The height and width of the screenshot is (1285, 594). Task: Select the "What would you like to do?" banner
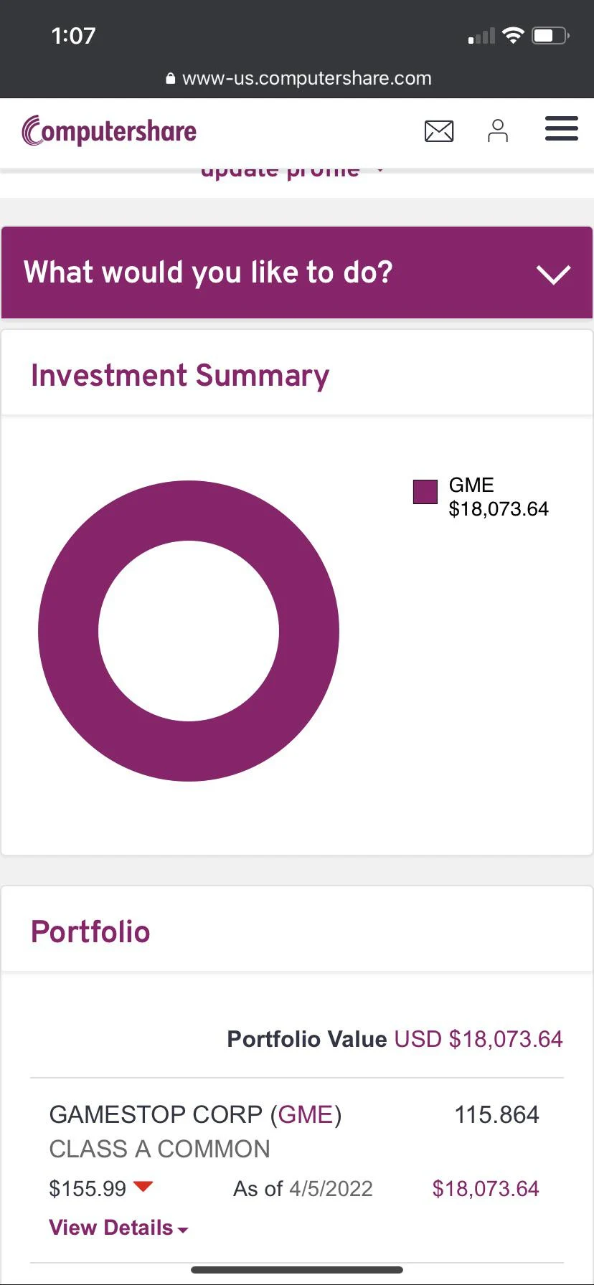[x=208, y=272]
